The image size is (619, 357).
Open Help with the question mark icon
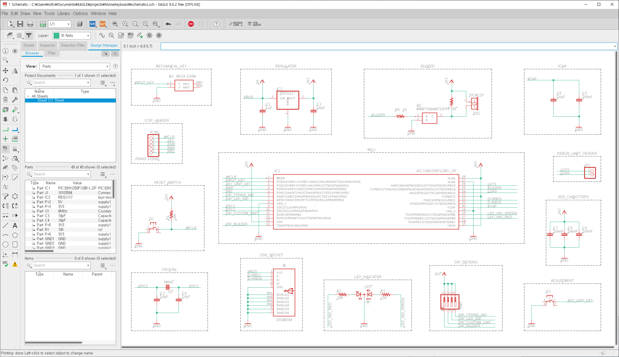[x=216, y=24]
